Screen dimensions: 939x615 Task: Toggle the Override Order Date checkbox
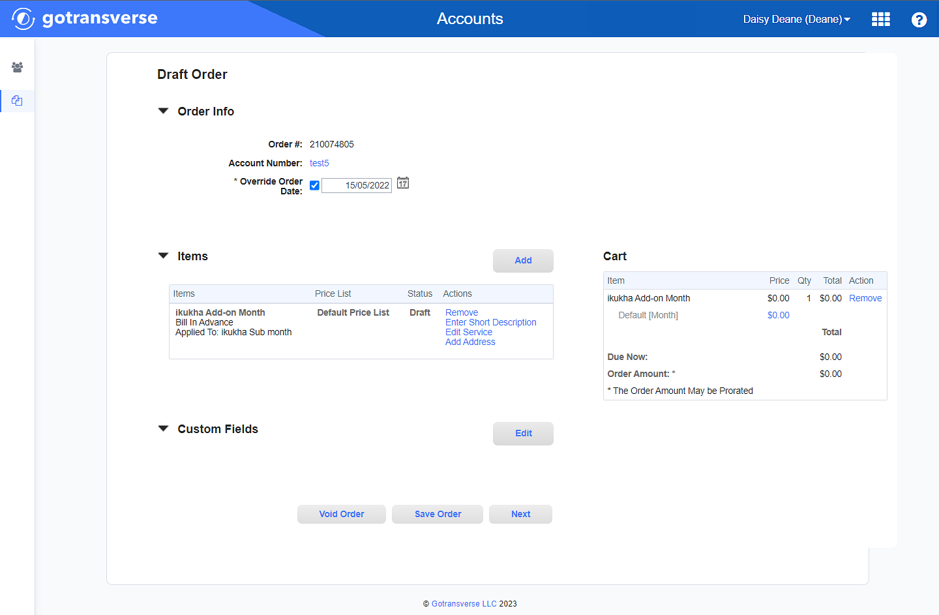[314, 185]
